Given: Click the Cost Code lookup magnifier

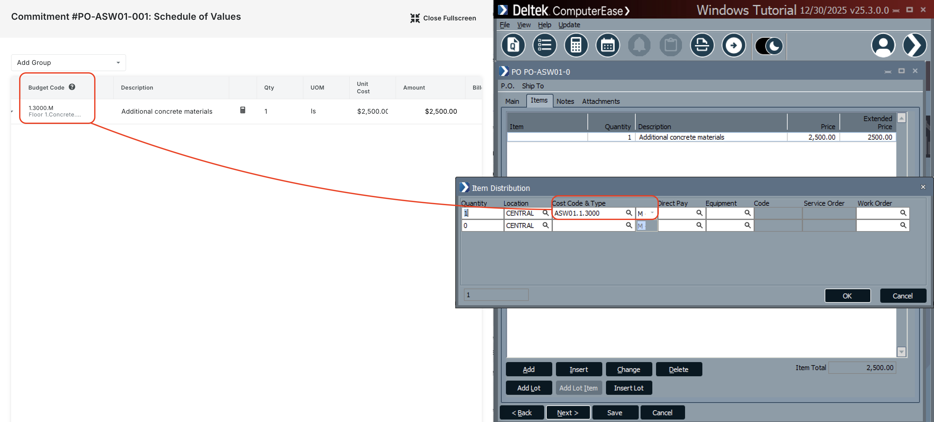Looking at the screenshot, I should pos(629,213).
